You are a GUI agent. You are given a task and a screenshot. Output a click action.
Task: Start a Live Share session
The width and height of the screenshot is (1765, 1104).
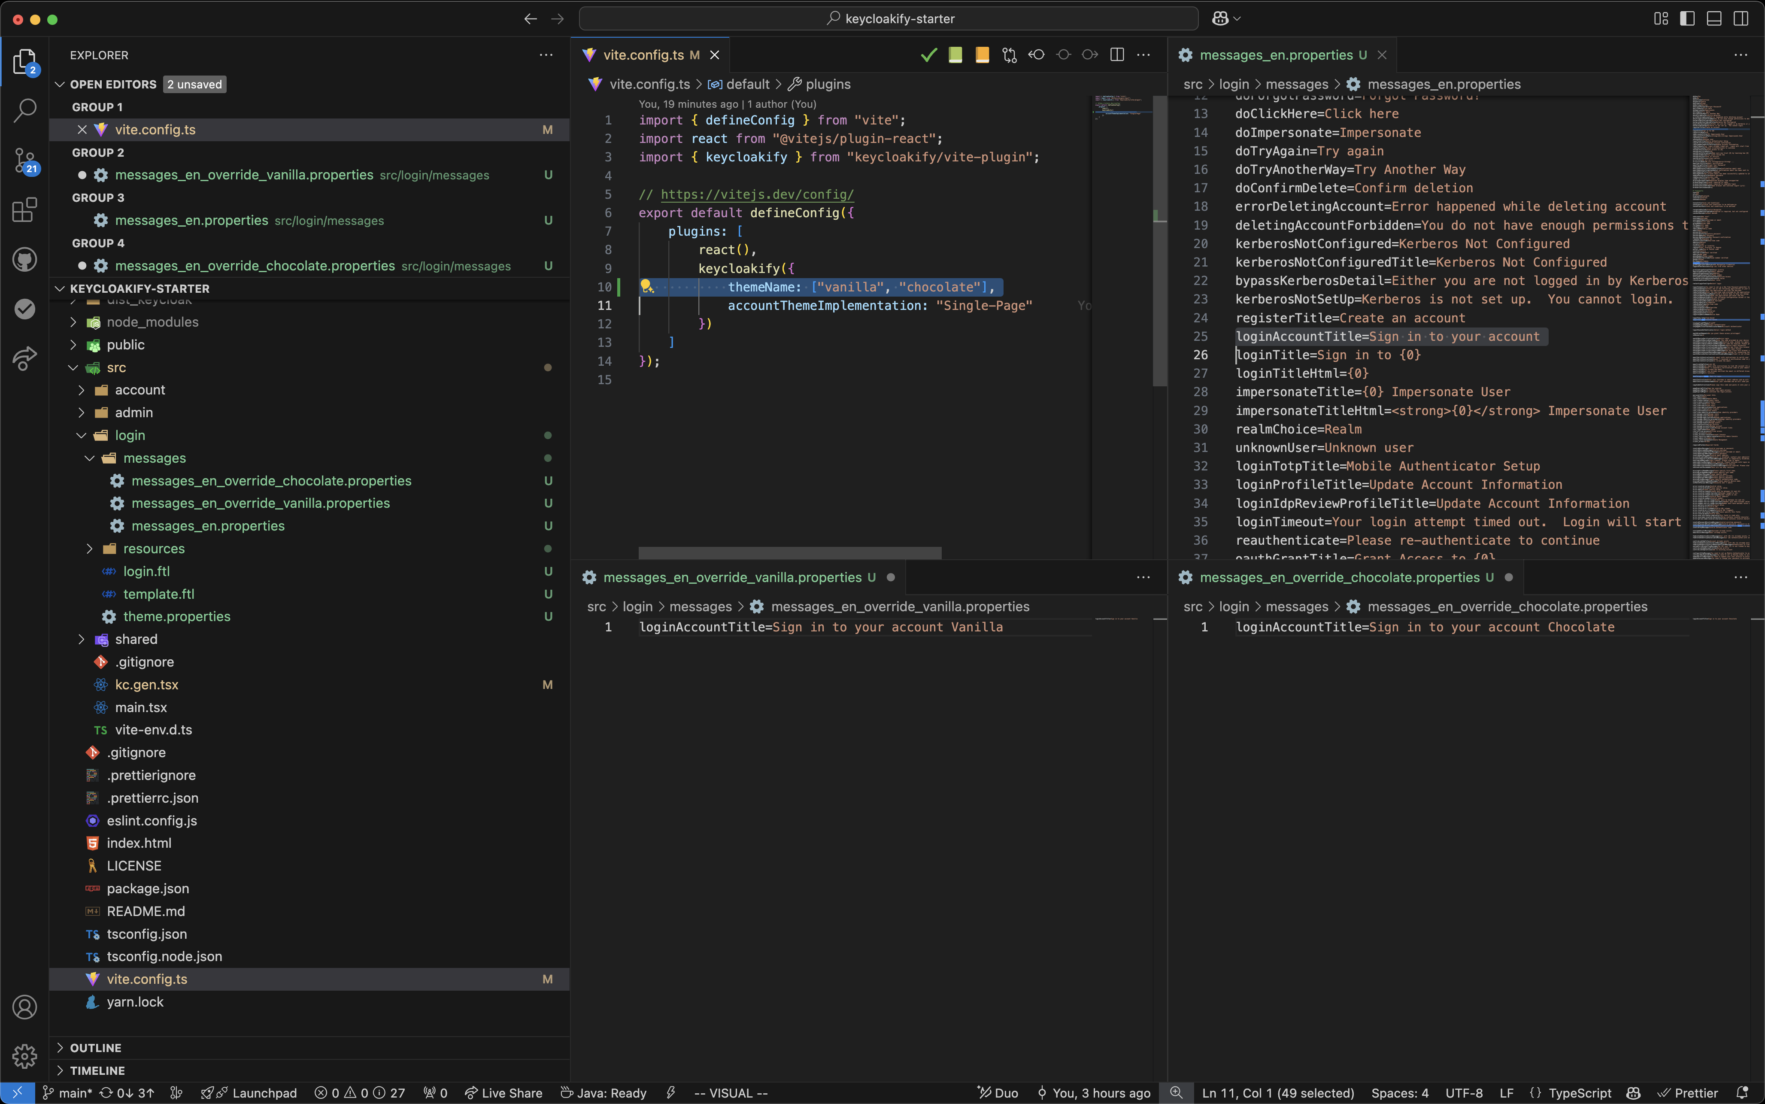503,1092
